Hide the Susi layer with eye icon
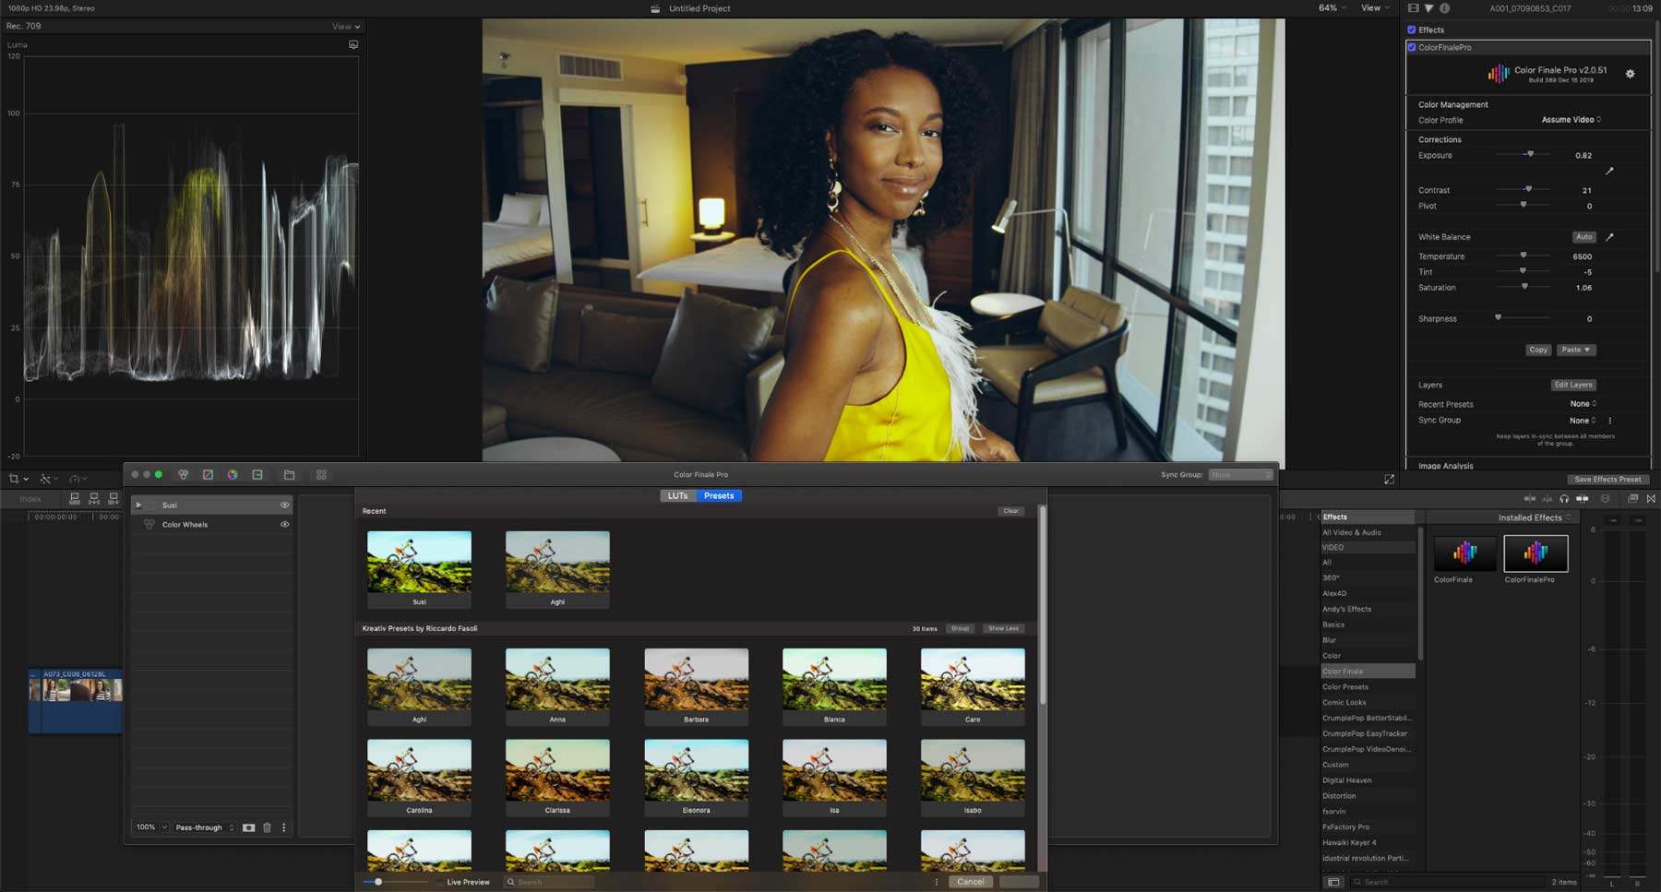 point(284,505)
